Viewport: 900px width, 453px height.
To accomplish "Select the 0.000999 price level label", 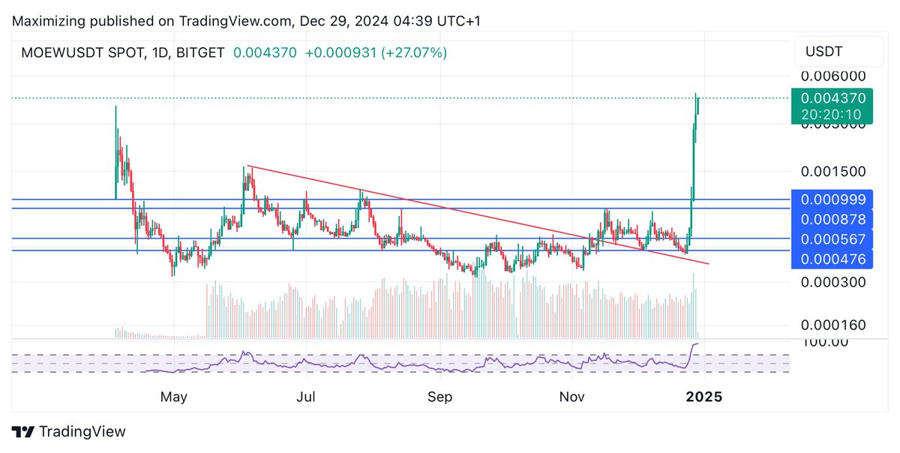I will [x=832, y=199].
